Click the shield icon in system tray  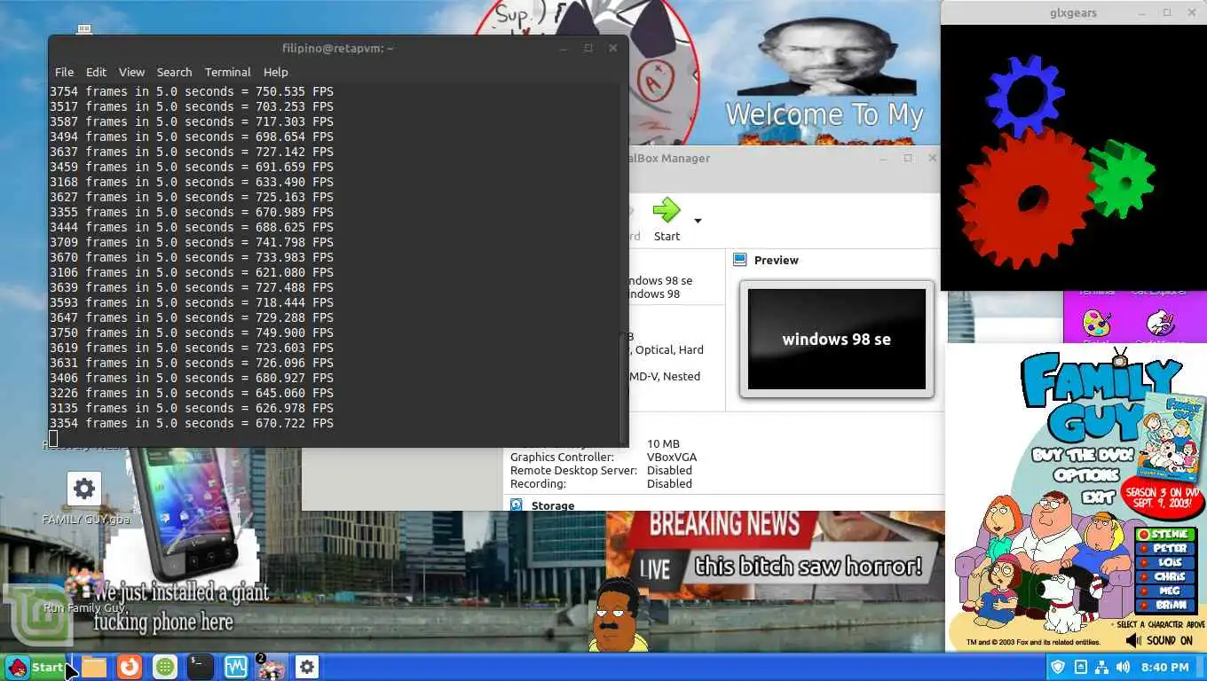(1058, 667)
